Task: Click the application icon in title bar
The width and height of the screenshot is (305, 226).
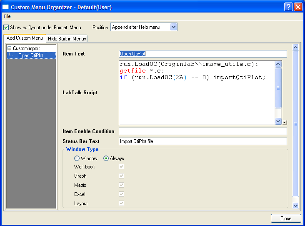Action: click(6, 7)
